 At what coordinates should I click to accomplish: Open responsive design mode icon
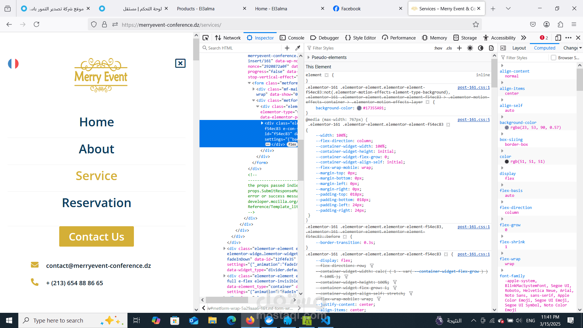(x=558, y=38)
